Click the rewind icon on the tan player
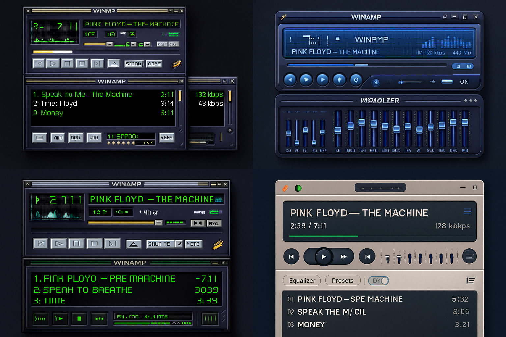The image size is (506, 337). (x=291, y=257)
